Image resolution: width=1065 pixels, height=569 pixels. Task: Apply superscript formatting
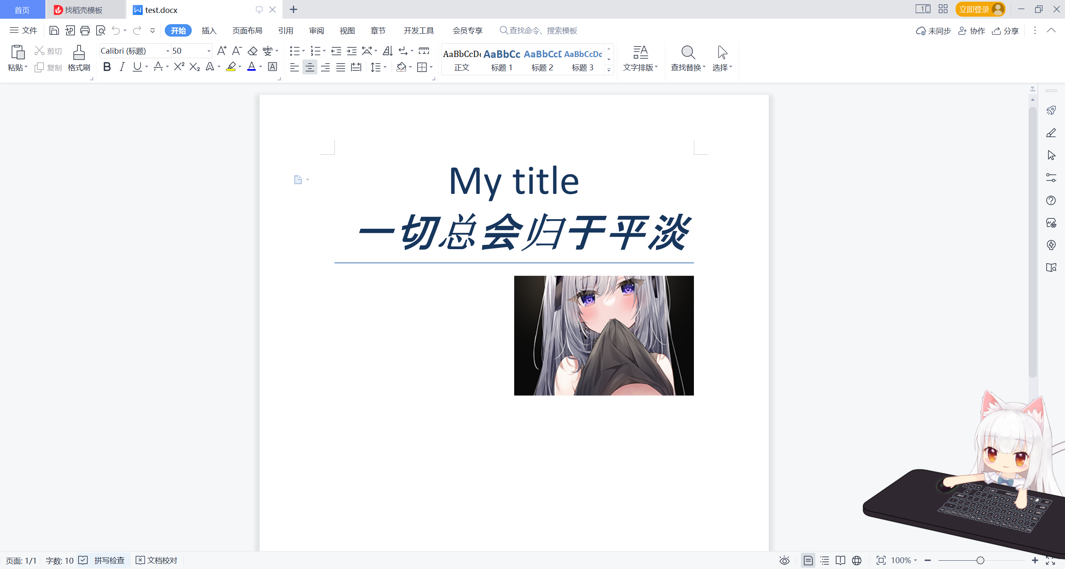[179, 67]
